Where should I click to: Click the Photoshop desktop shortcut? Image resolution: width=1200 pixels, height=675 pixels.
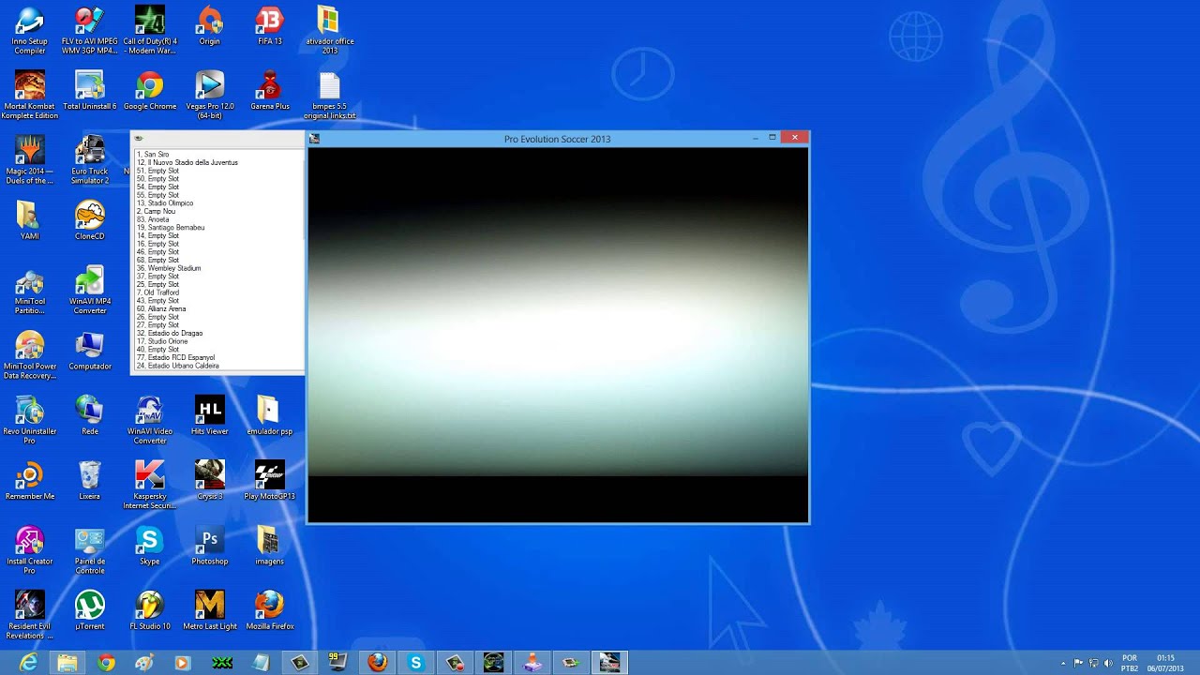click(210, 545)
